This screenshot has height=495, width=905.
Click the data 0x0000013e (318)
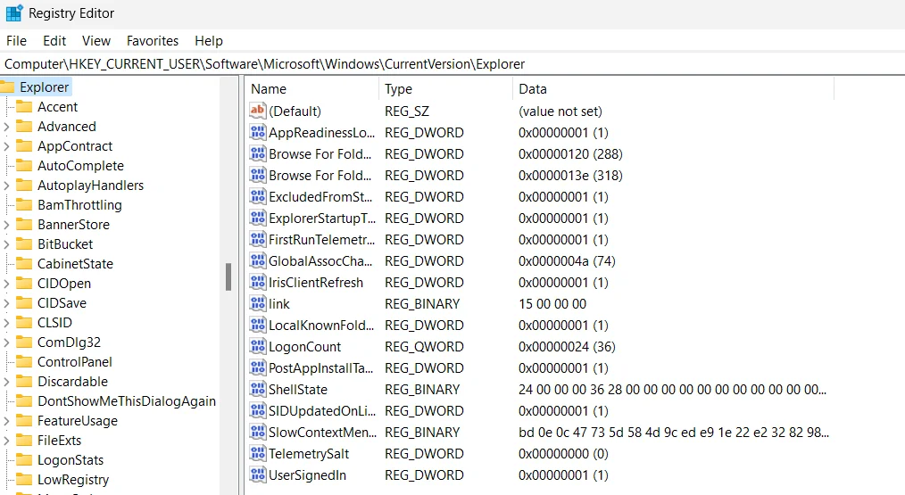(x=570, y=176)
